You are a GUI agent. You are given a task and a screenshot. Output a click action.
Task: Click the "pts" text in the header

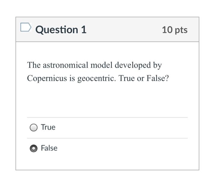pyautogui.click(x=181, y=30)
